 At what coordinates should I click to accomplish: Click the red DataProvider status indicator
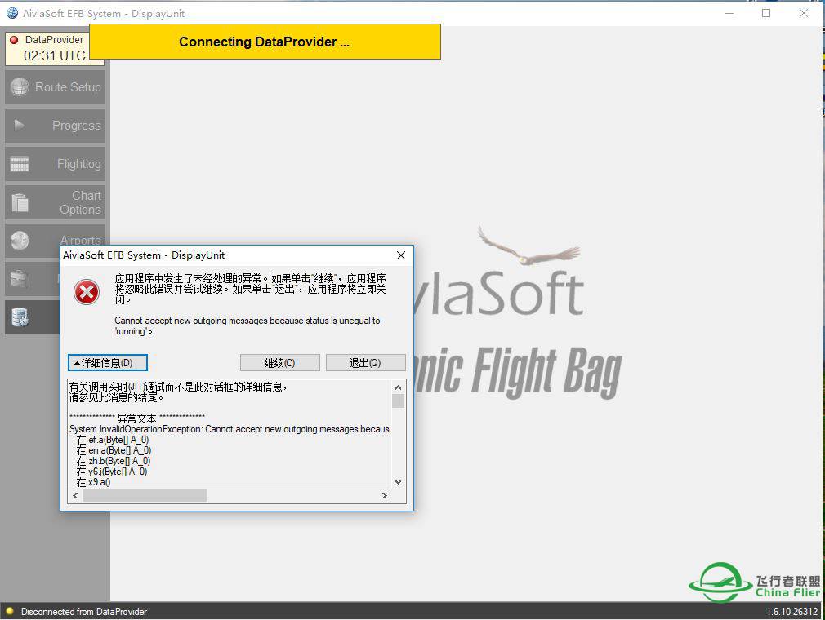14,40
